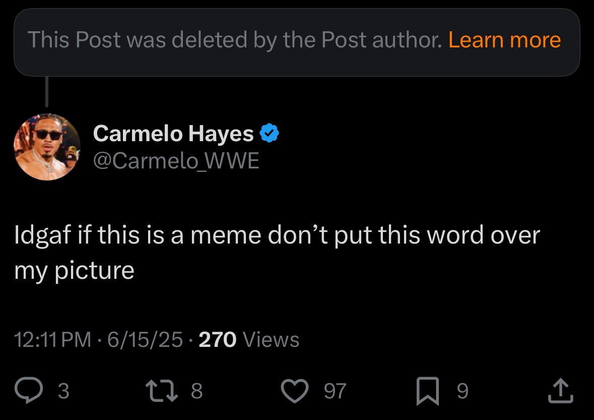
Task: Click the blue verified checkmark badge
Action: point(269,134)
